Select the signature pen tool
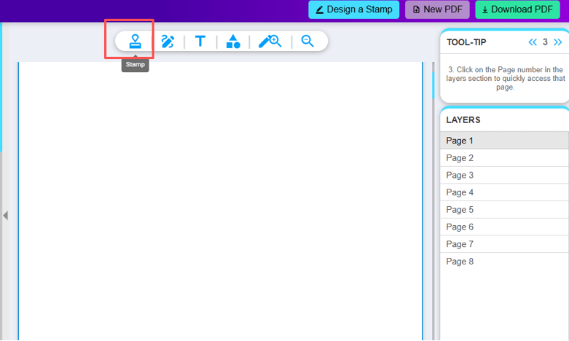Screen dimensions: 569x341 168,42
